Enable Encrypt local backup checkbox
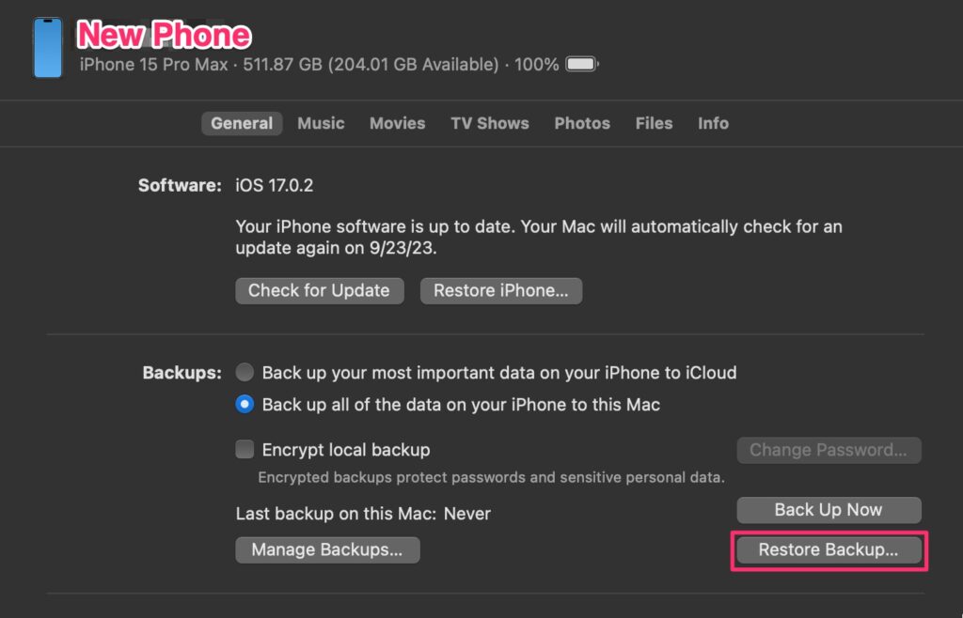Image resolution: width=963 pixels, height=618 pixels. coord(245,450)
